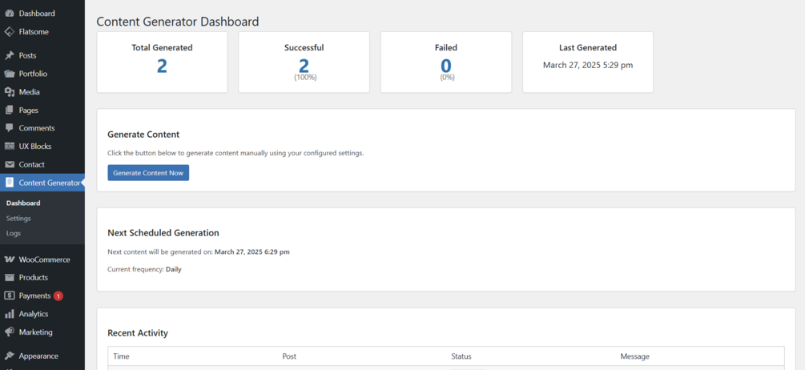Go to Content Generator Settings submenu
The width and height of the screenshot is (805, 370).
(18, 218)
